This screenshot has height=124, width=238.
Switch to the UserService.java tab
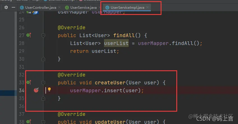pyautogui.click(x=83, y=8)
